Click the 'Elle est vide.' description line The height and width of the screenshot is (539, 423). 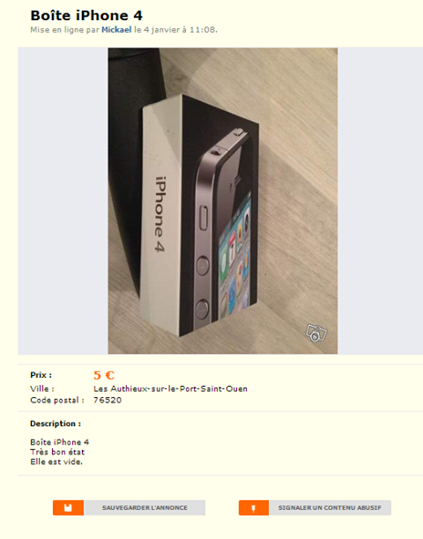[56, 461]
